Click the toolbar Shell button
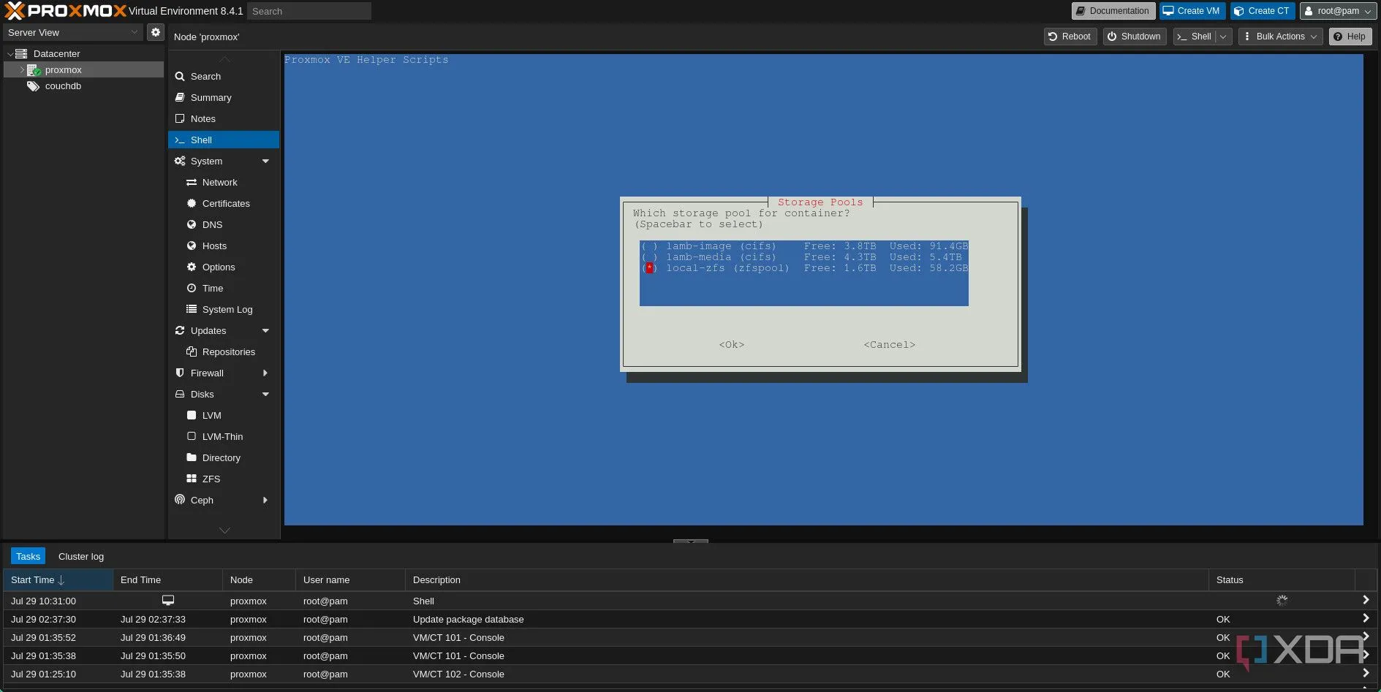The height and width of the screenshot is (692, 1381). pos(1195,37)
